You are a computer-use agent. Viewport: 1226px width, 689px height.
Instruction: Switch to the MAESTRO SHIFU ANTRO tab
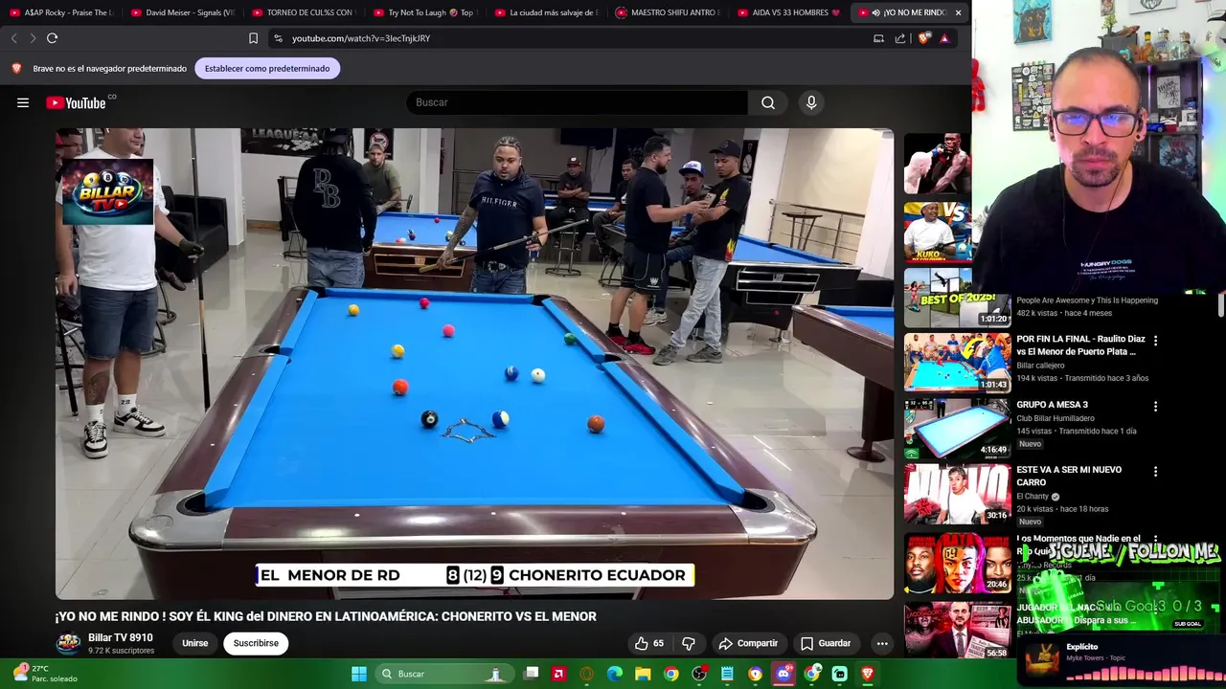[668, 12]
